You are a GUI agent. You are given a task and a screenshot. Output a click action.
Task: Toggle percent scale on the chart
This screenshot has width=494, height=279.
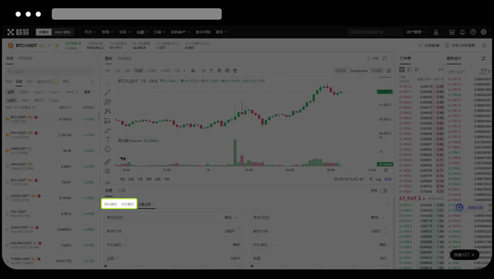[370, 179]
